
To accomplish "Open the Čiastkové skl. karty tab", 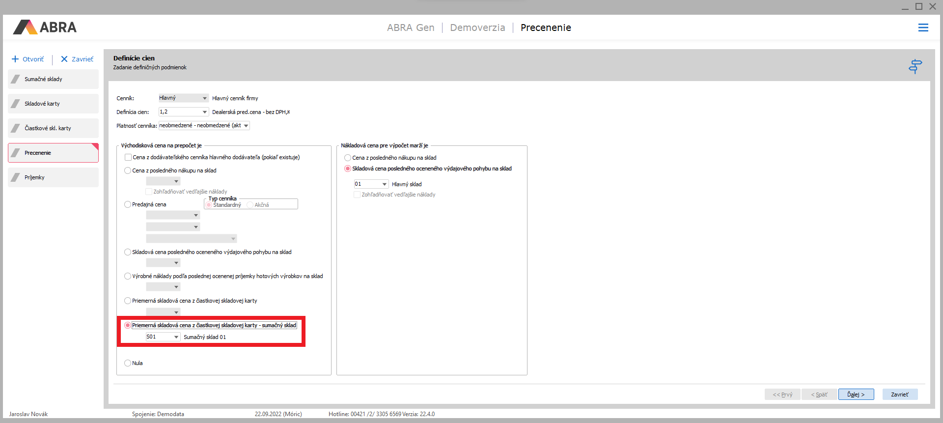I will pos(53,128).
